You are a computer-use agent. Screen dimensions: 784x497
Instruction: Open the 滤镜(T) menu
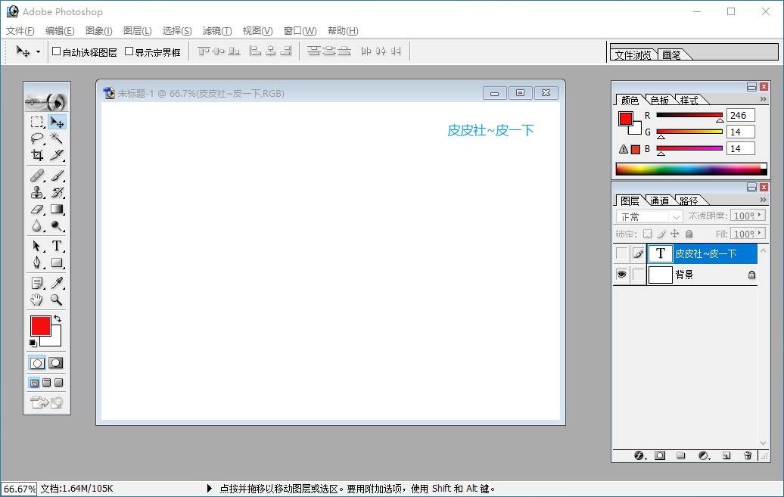pyautogui.click(x=217, y=31)
